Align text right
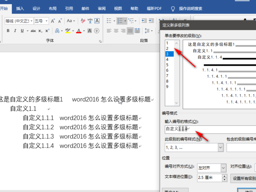The height and width of the screenshot is (192, 256). [x=123, y=31]
